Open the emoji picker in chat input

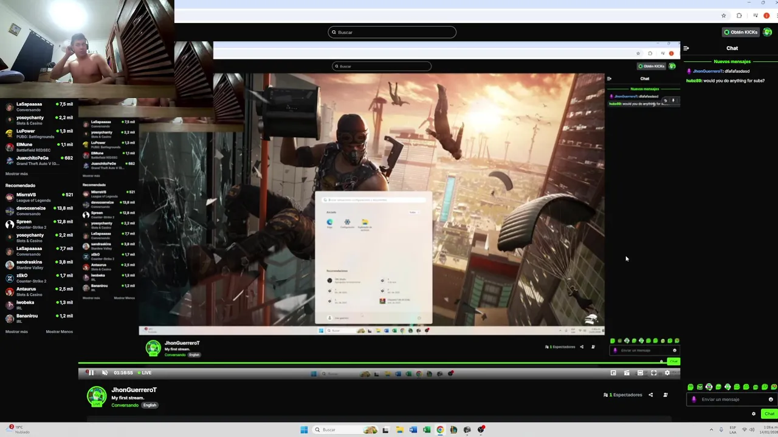771,399
